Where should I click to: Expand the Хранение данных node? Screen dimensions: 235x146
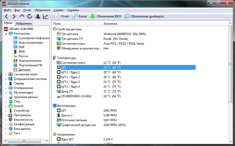(x=6, y=97)
